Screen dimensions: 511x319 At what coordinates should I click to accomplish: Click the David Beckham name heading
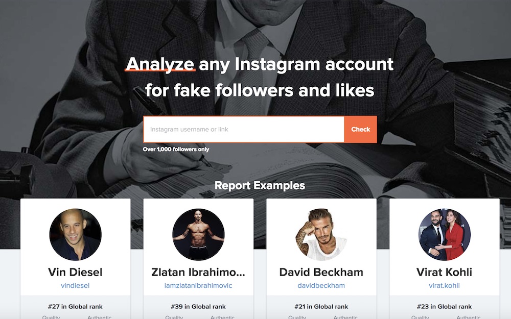point(321,272)
